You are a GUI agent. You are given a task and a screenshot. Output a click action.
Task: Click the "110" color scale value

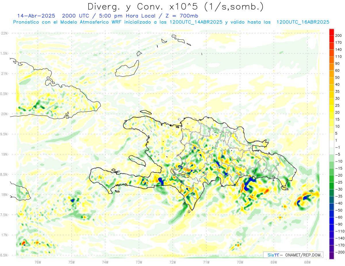tap(338, 57)
